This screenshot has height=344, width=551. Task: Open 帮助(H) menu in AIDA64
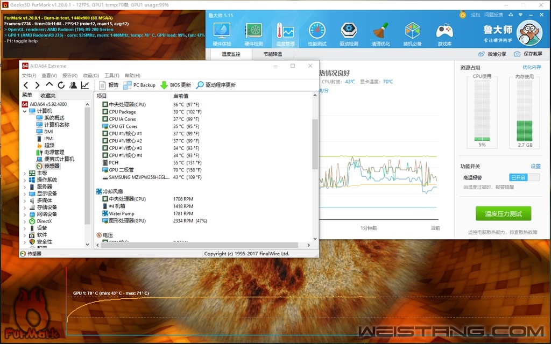[132, 75]
